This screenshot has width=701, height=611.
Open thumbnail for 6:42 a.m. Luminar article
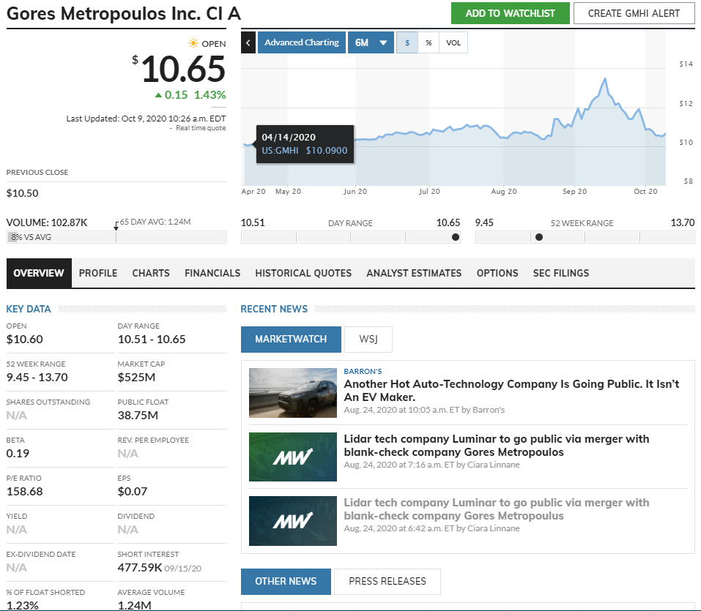pos(293,521)
